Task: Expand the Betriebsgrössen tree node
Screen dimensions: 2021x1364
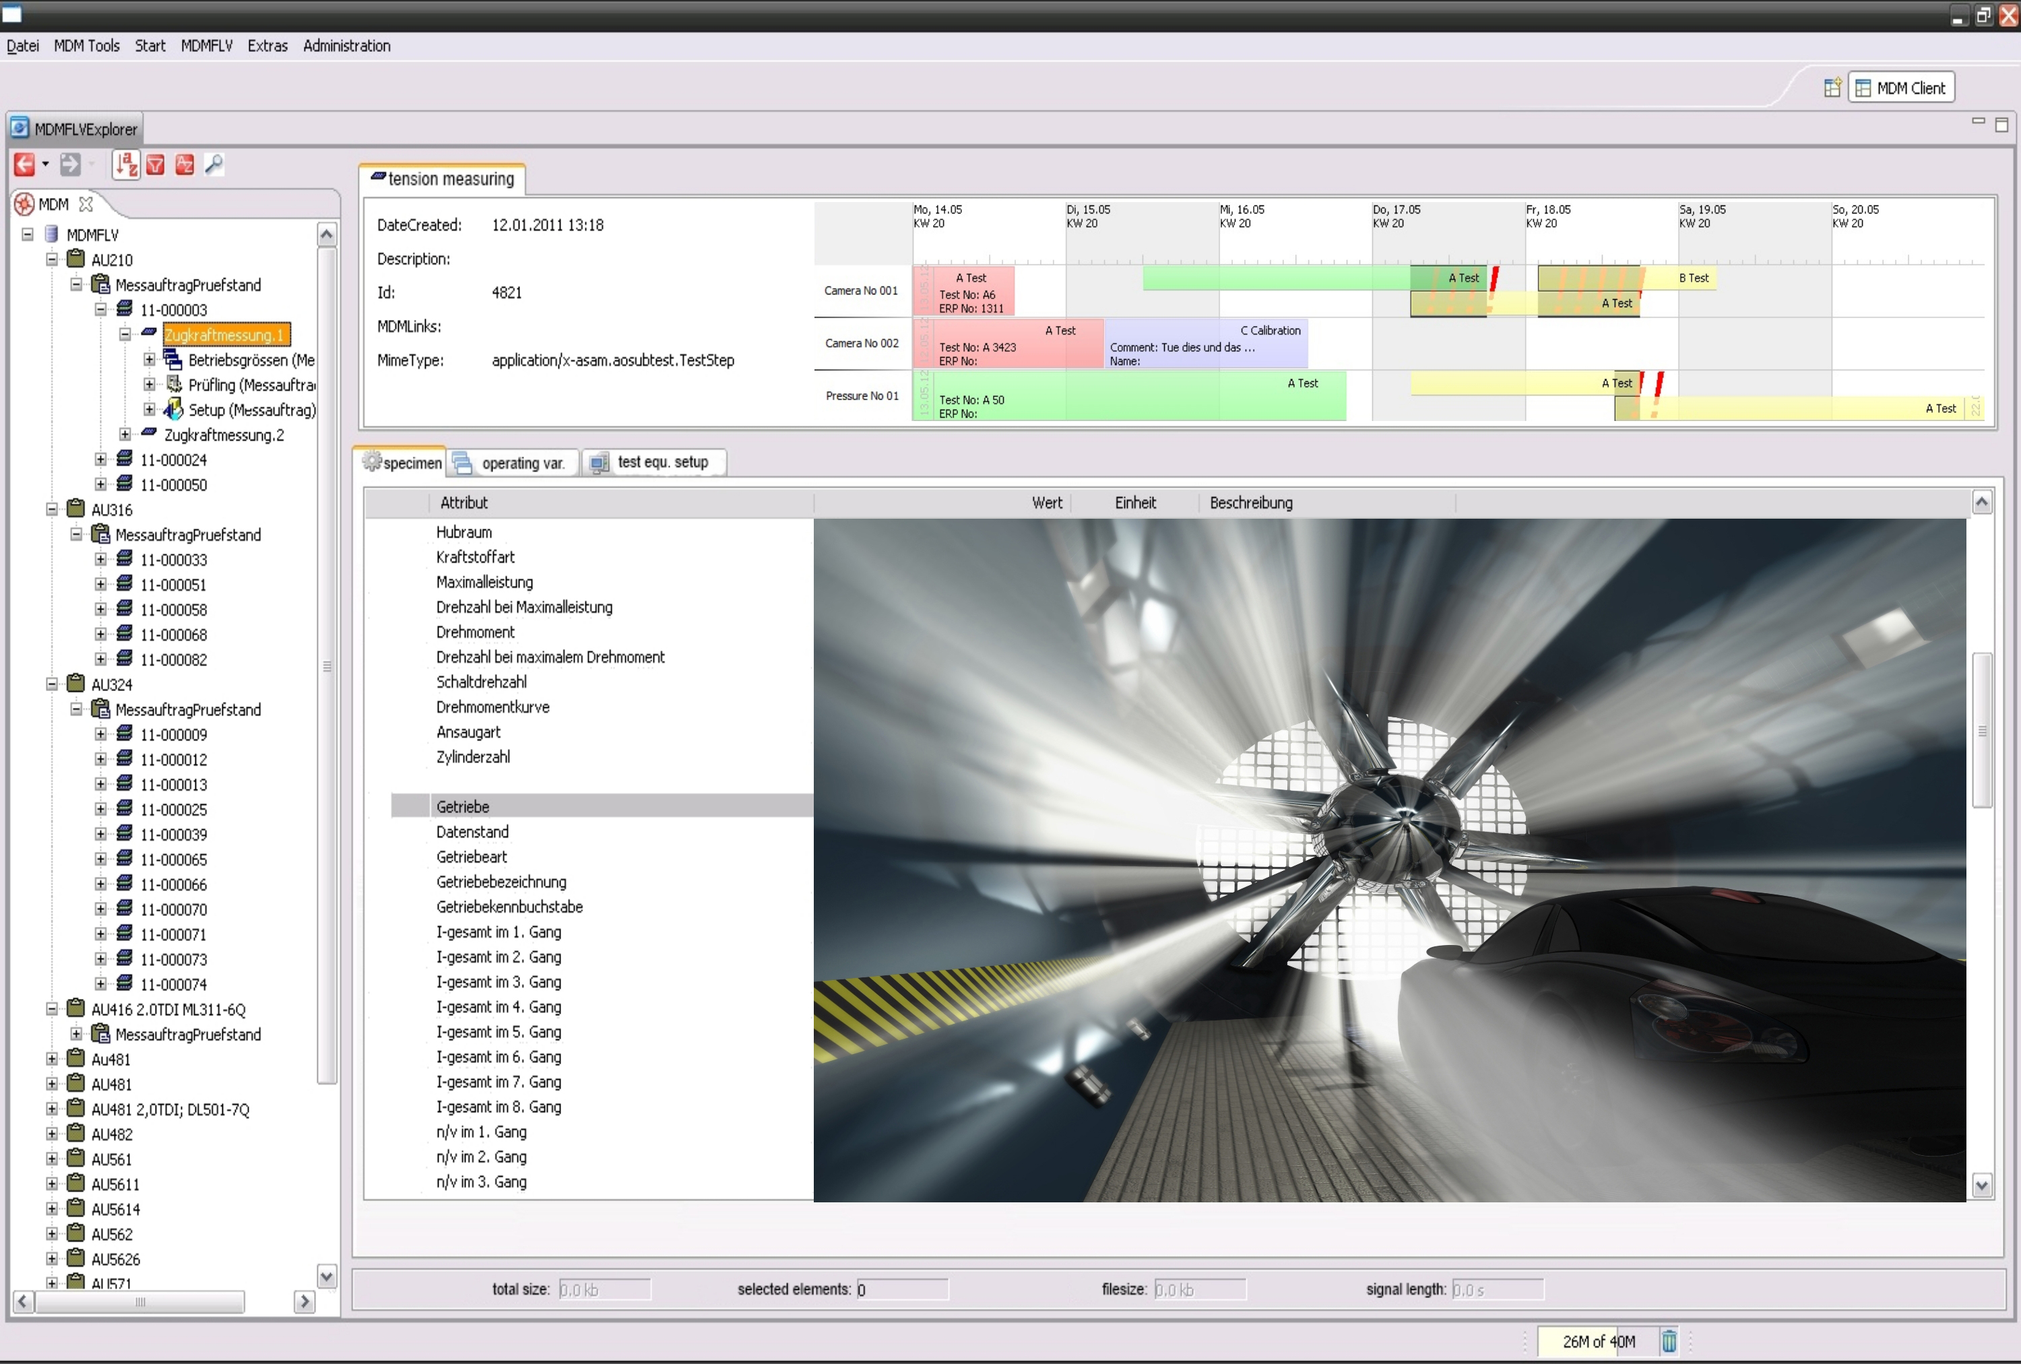Action: (x=150, y=360)
